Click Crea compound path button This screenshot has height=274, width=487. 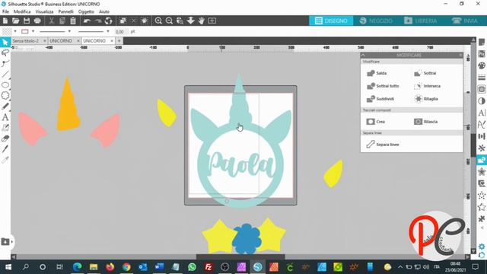375,122
